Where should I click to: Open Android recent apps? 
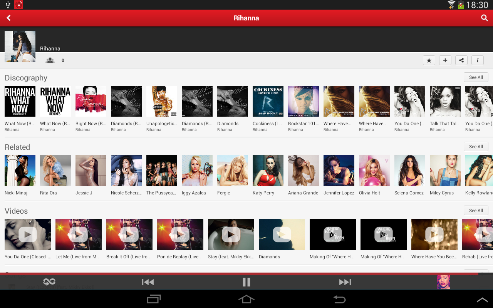click(154, 299)
